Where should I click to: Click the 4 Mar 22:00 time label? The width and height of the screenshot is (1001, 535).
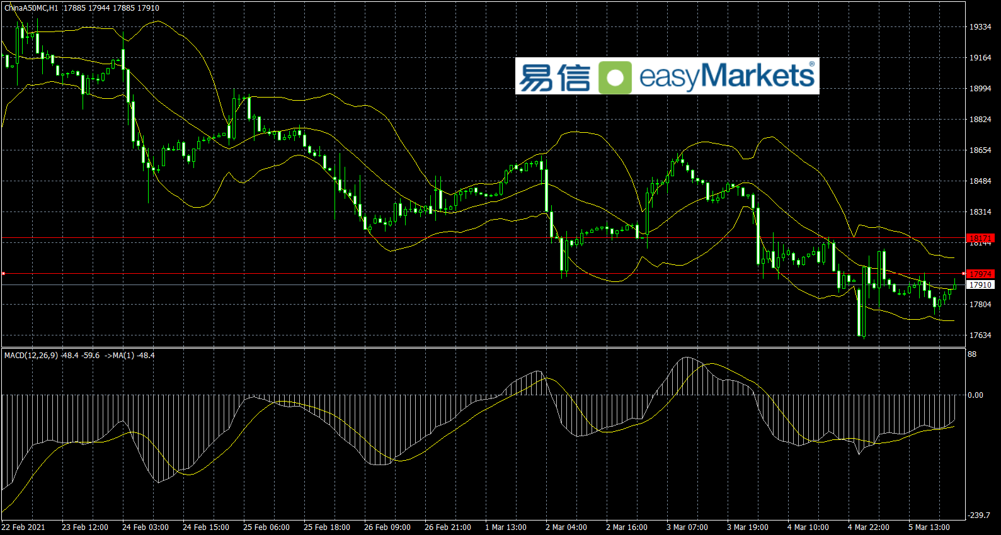(869, 527)
